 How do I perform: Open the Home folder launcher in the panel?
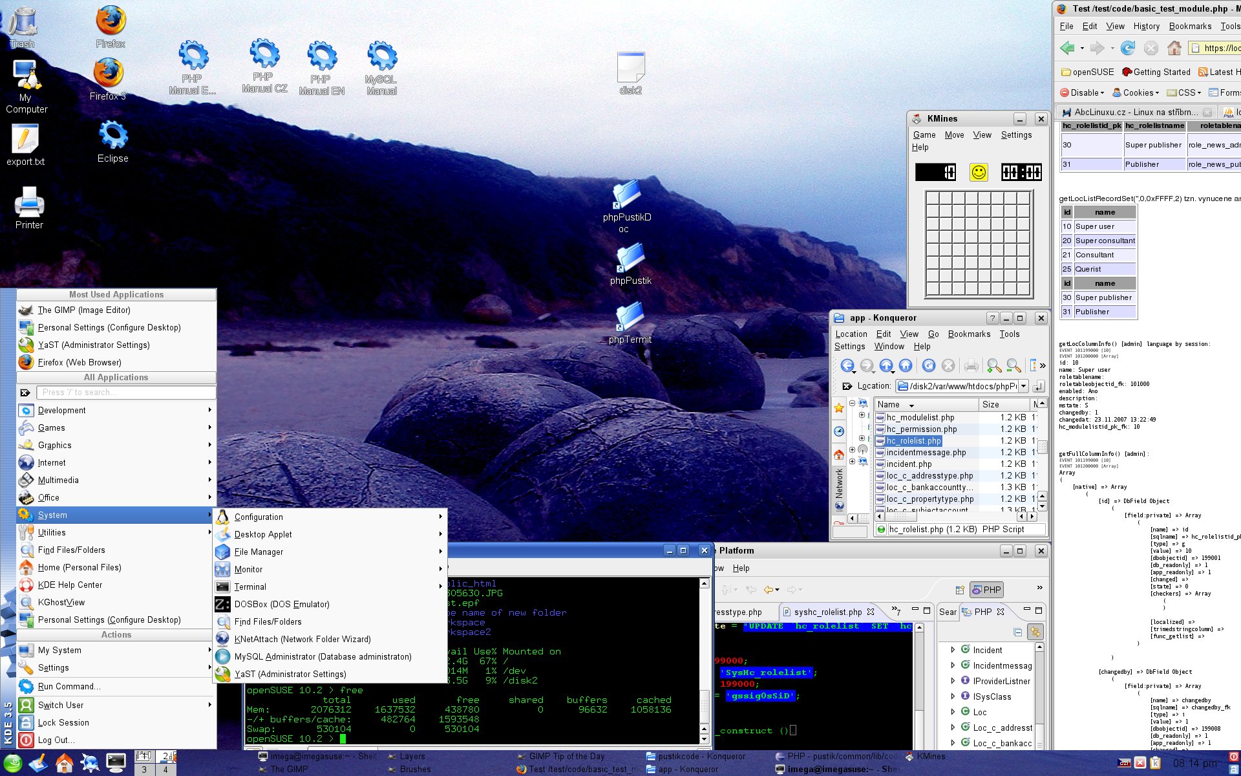coord(64,763)
